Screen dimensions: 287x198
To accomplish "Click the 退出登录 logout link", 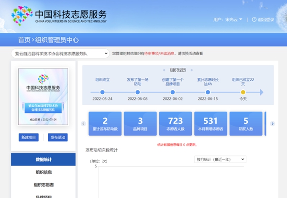I will 266,20.
